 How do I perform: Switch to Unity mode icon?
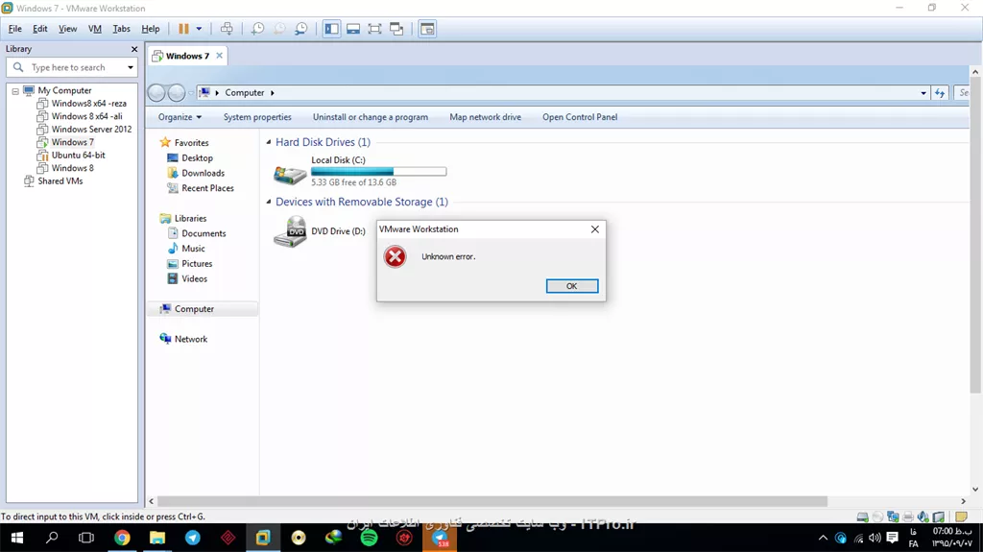(396, 29)
